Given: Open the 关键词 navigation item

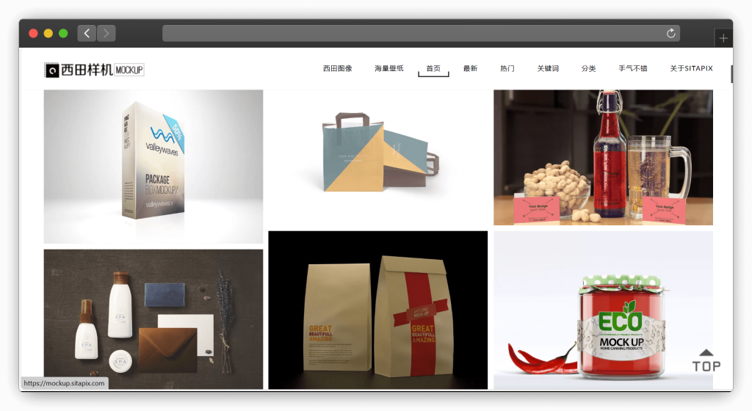Looking at the screenshot, I should tap(547, 68).
